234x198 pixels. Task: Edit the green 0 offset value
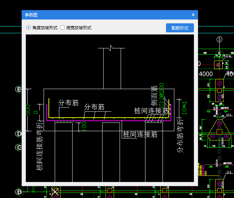[36, 112]
